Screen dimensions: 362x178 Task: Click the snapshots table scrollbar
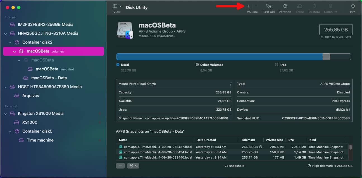(350, 147)
